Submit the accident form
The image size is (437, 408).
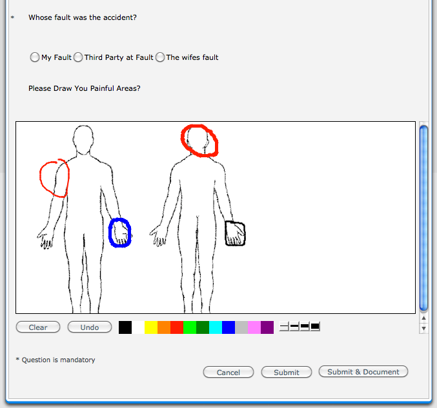tap(286, 372)
